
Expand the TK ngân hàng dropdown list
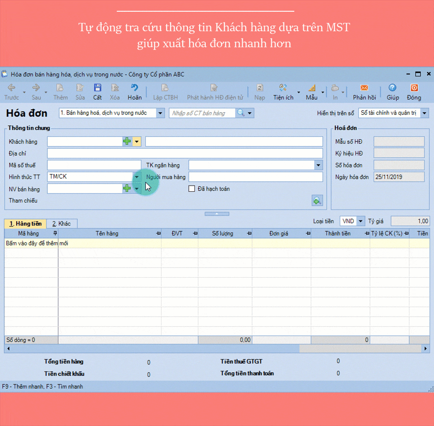click(x=319, y=165)
